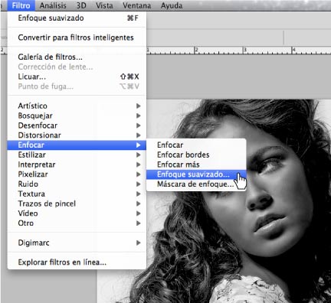Apply Enfocar más filter

point(196,165)
